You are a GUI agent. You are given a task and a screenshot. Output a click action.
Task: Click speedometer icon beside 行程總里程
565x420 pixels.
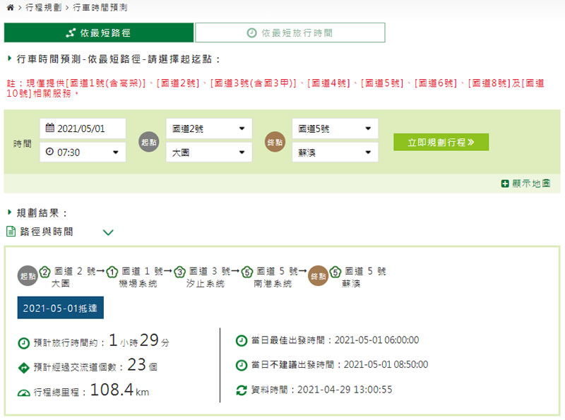click(x=24, y=393)
